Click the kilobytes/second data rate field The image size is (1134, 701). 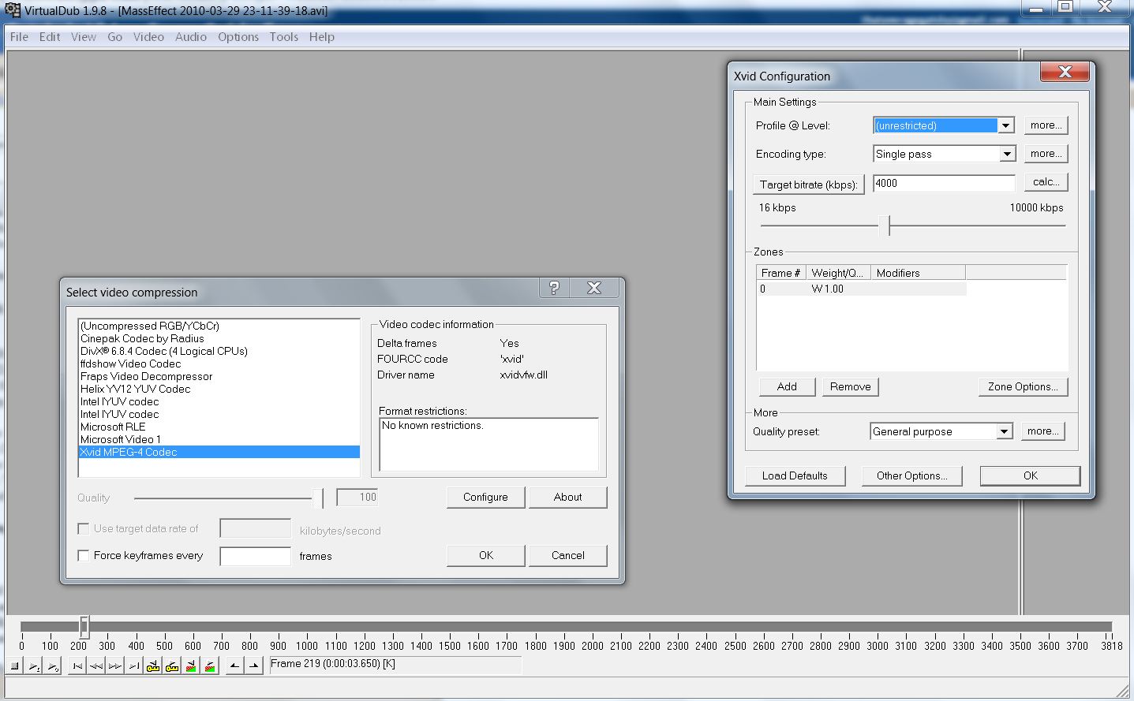(x=256, y=529)
